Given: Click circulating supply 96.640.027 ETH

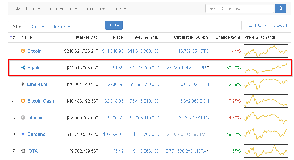Looking at the screenshot, I should point(193,85).
